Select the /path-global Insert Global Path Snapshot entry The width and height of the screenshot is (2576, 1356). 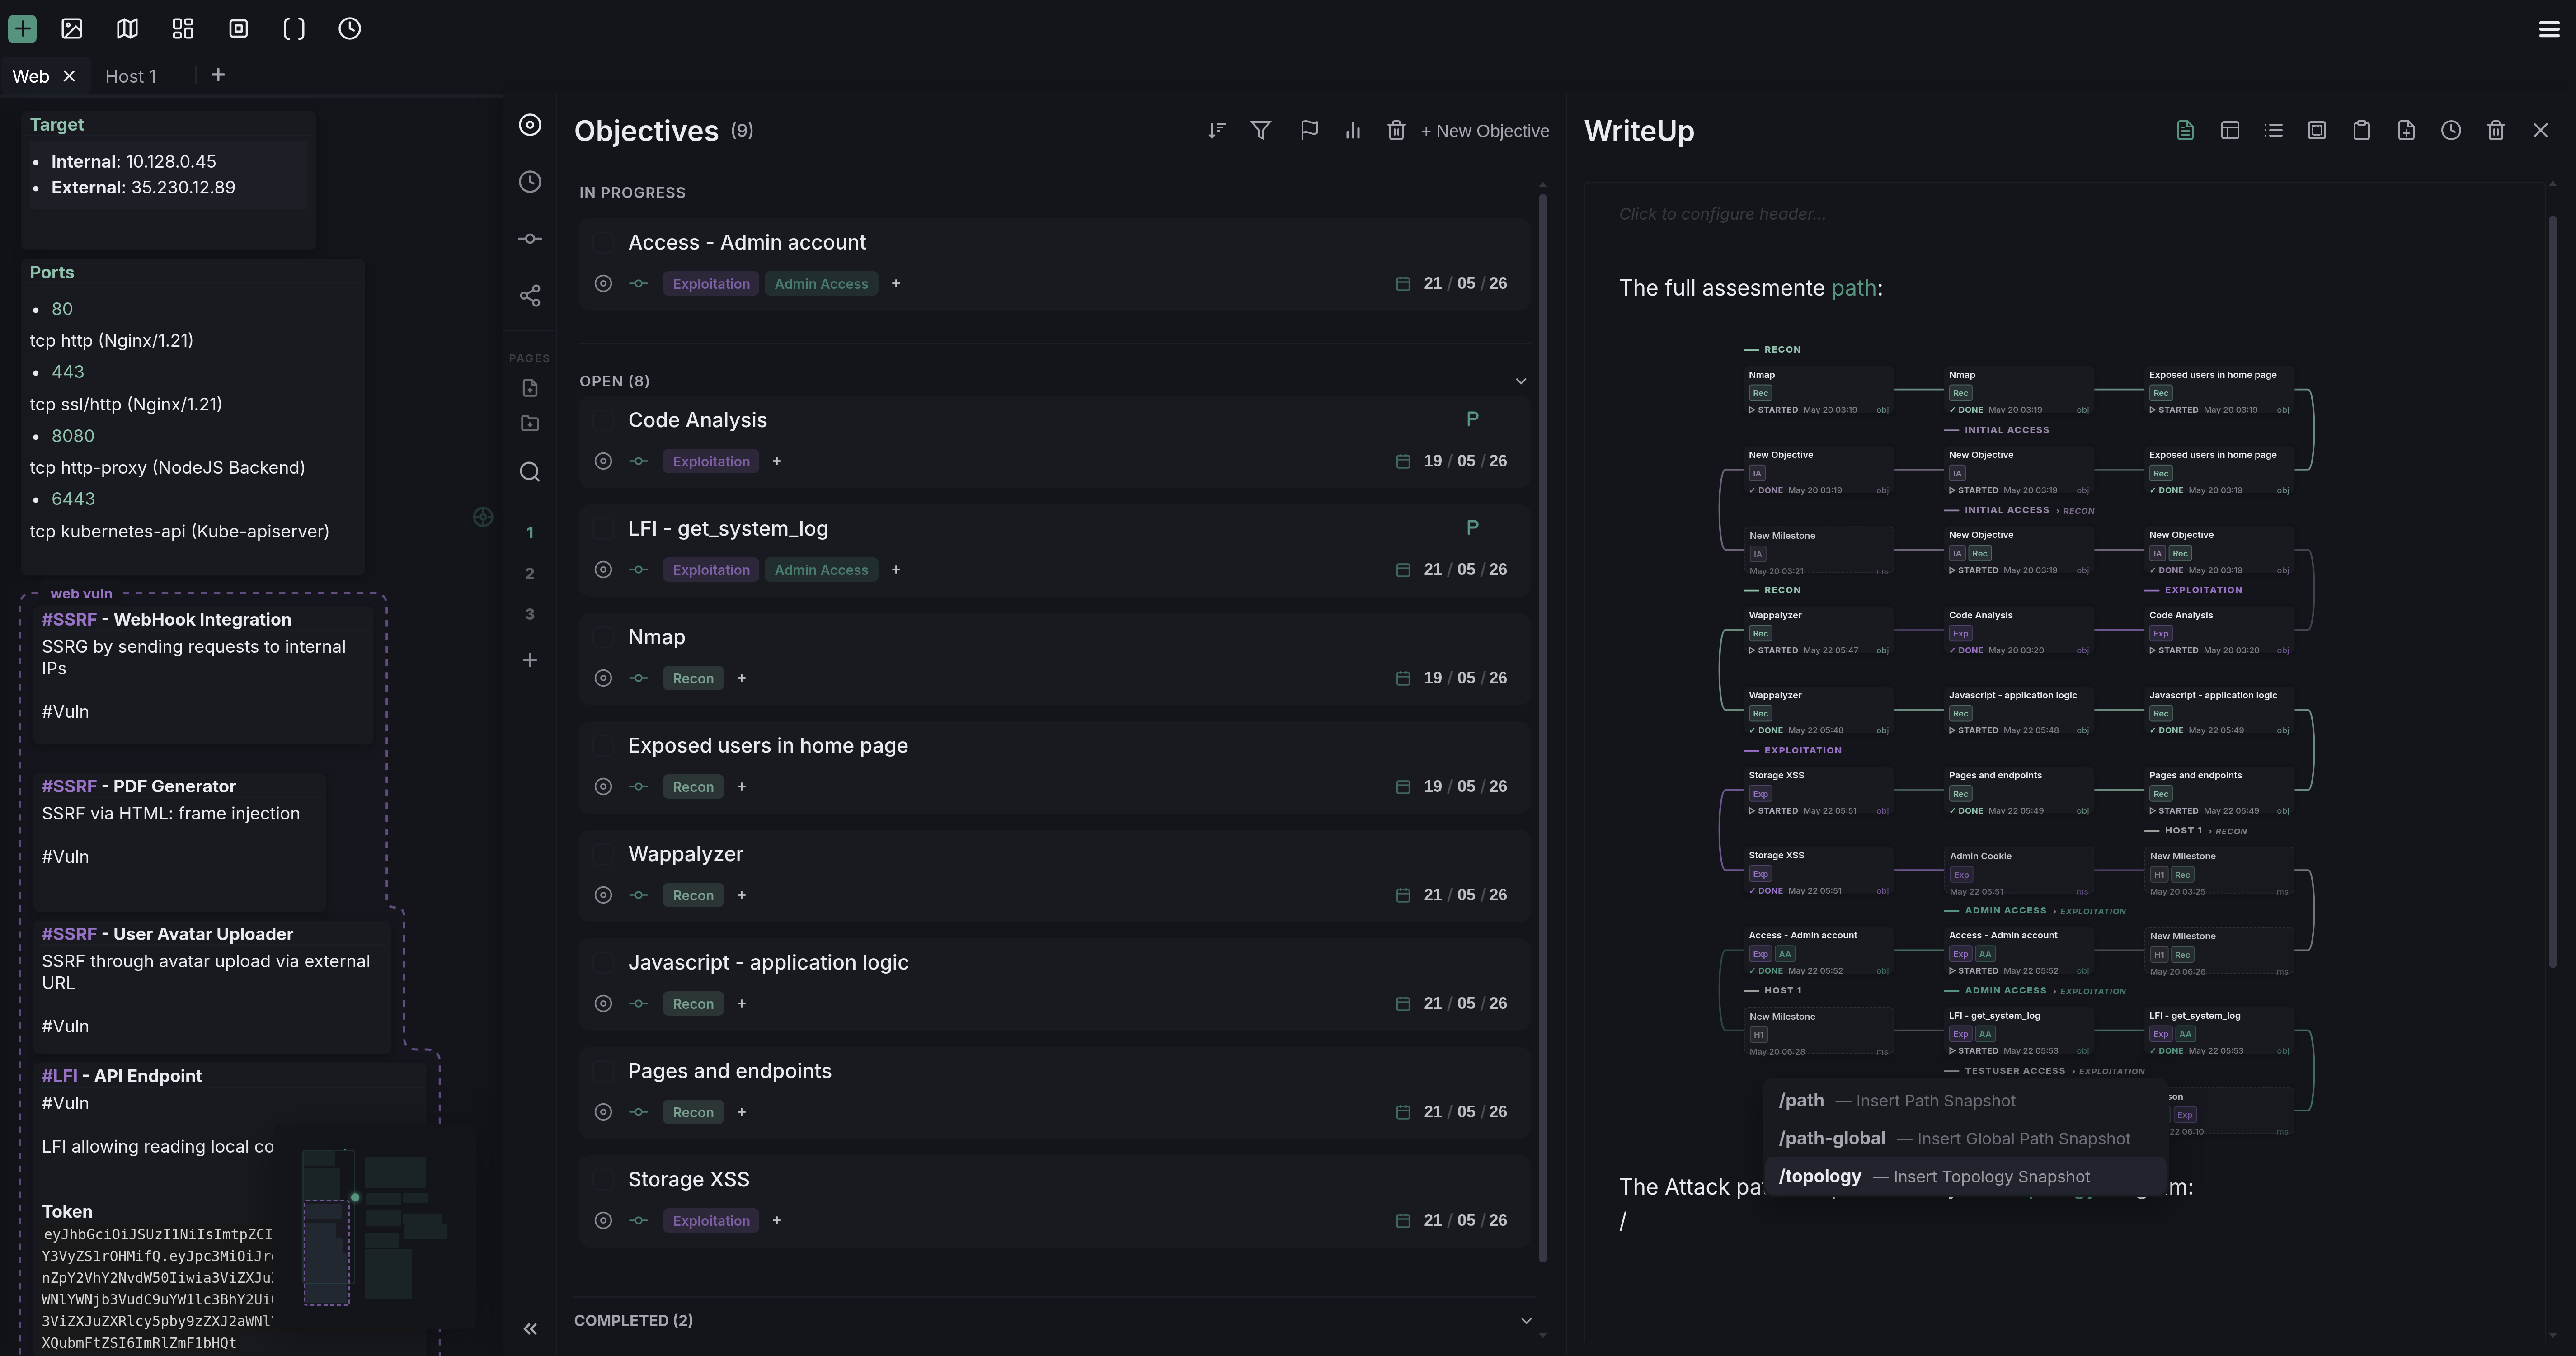pyautogui.click(x=1965, y=1139)
